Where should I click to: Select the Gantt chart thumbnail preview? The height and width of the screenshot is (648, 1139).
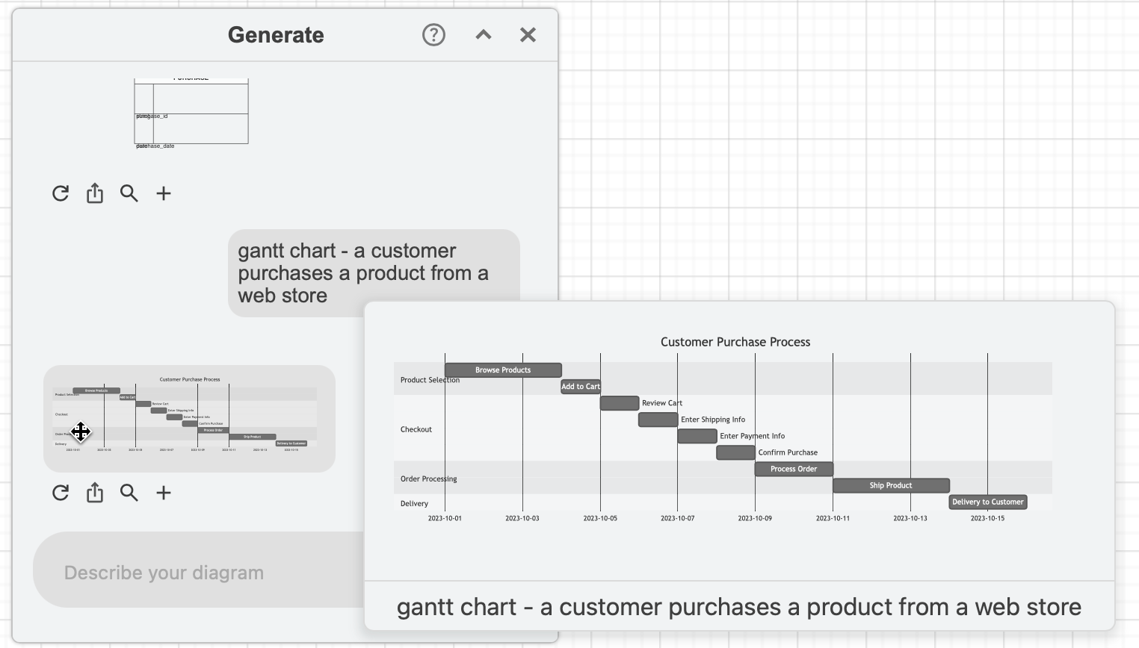pos(189,418)
